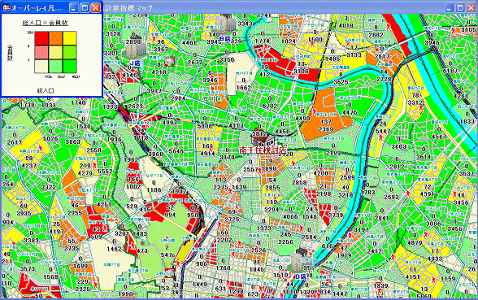Click the J店 store building icon
The image size is (478, 300).
(134, 47)
